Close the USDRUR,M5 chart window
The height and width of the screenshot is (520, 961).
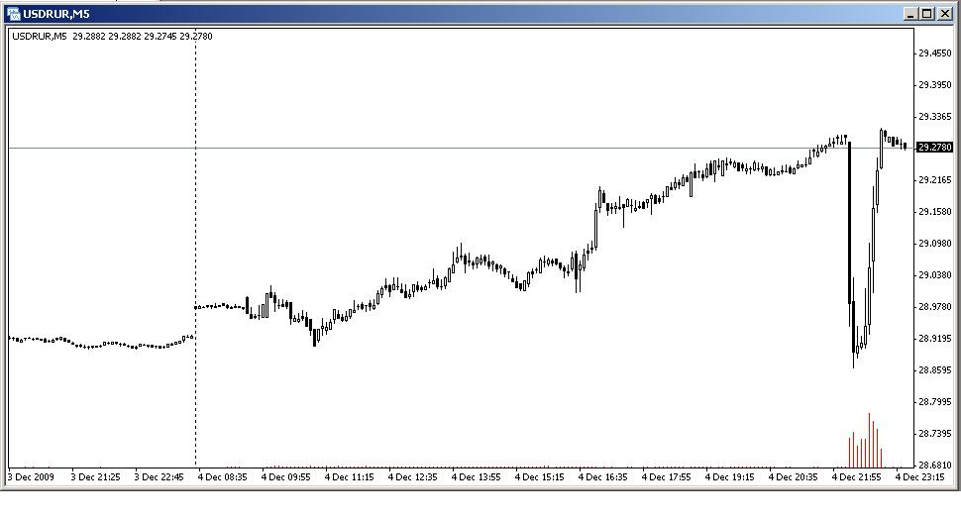click(945, 14)
